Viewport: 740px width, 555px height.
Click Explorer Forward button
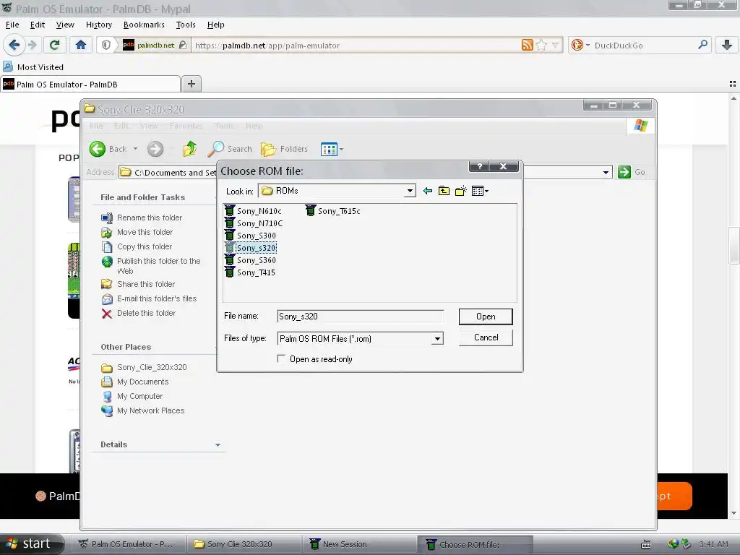click(155, 149)
